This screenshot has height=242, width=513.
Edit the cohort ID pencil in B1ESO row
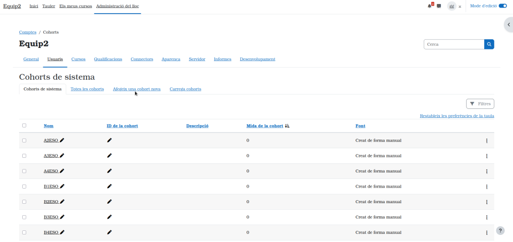point(109,187)
